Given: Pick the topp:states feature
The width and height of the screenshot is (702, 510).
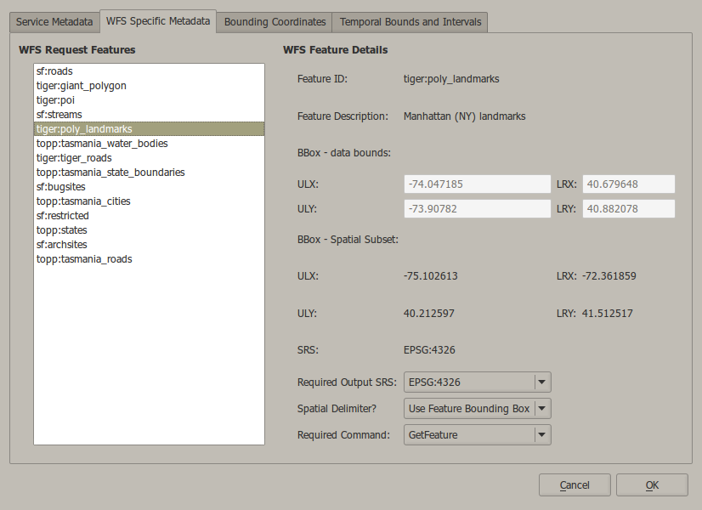Looking at the screenshot, I should pyautogui.click(x=61, y=230).
